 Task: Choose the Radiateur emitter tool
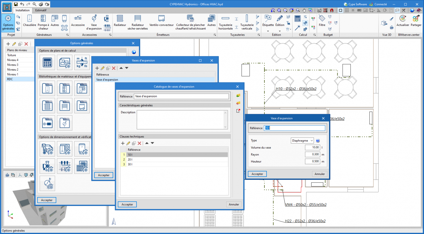(x=120, y=21)
